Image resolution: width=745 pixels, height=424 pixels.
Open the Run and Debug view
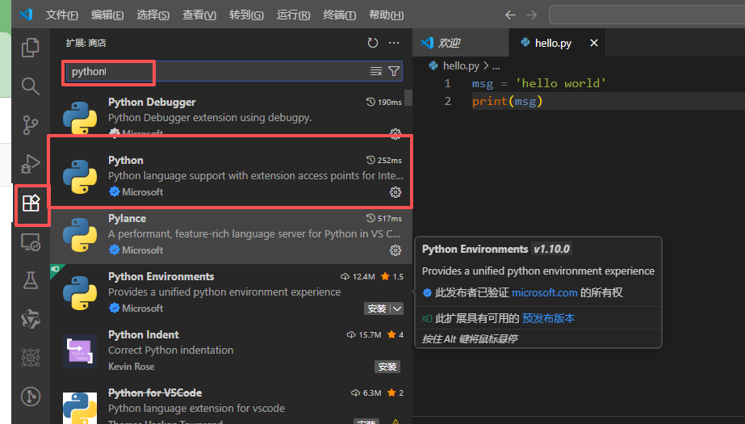tap(31, 164)
